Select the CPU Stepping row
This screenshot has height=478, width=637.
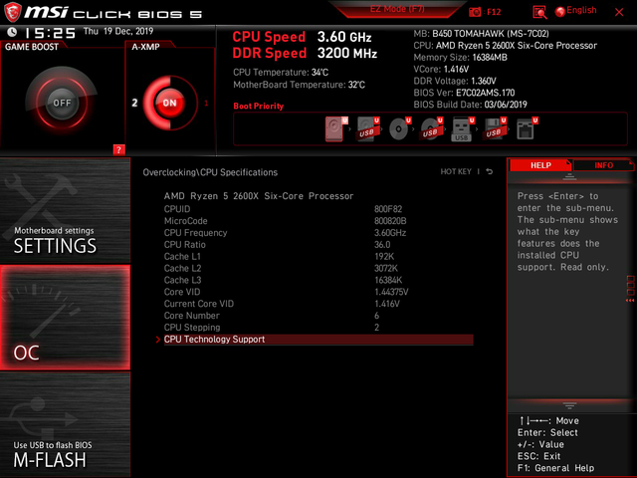[318, 328]
